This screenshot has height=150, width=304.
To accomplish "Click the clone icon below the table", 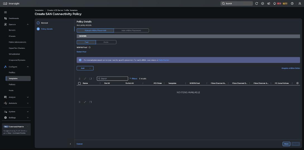I will [90, 102].
